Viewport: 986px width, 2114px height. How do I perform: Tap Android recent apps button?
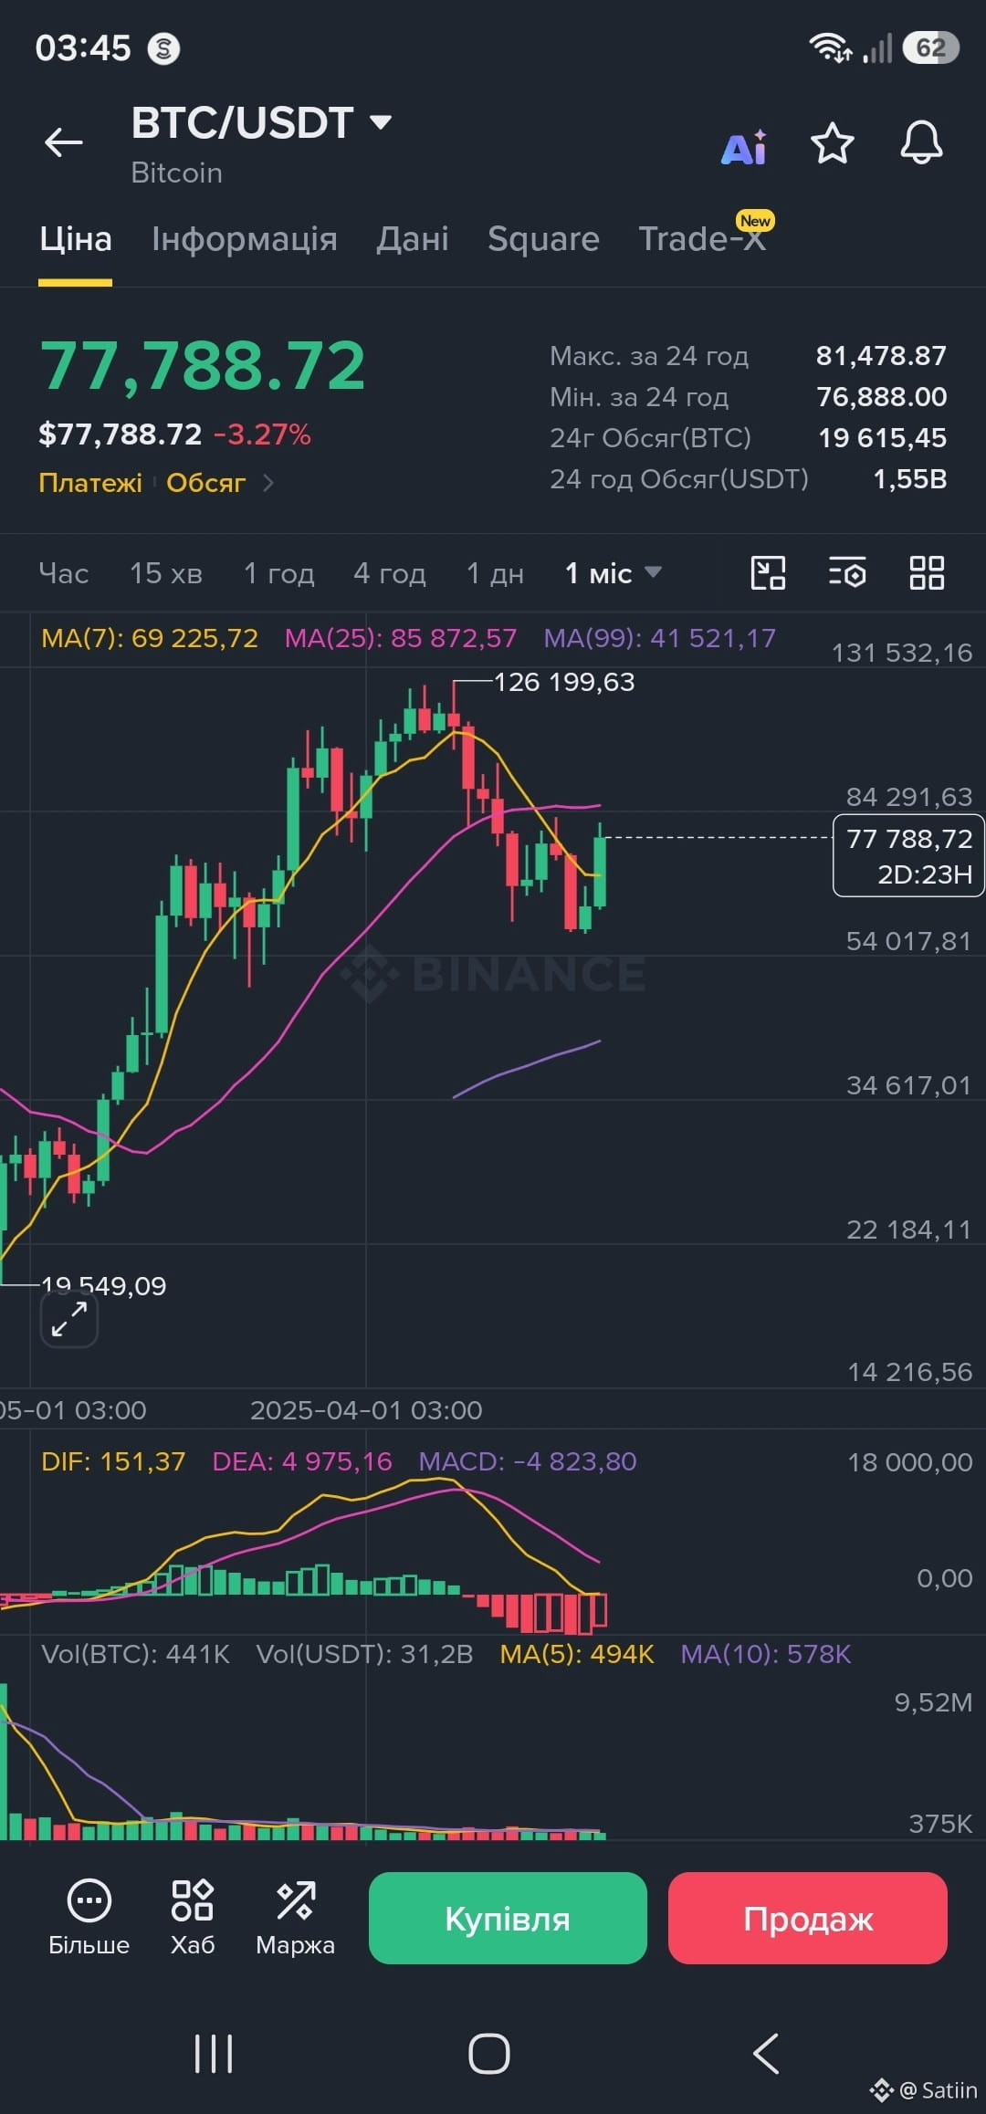coord(214,2054)
